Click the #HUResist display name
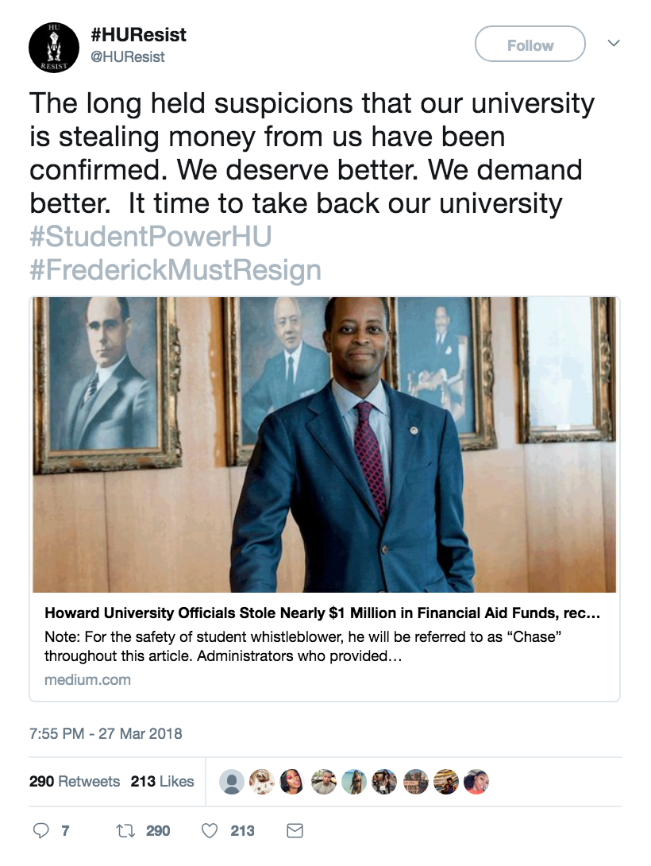The image size is (651, 866). (139, 36)
